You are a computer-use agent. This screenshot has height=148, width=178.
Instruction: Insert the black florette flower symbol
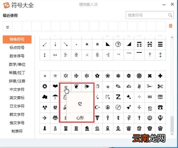(x=97, y=76)
